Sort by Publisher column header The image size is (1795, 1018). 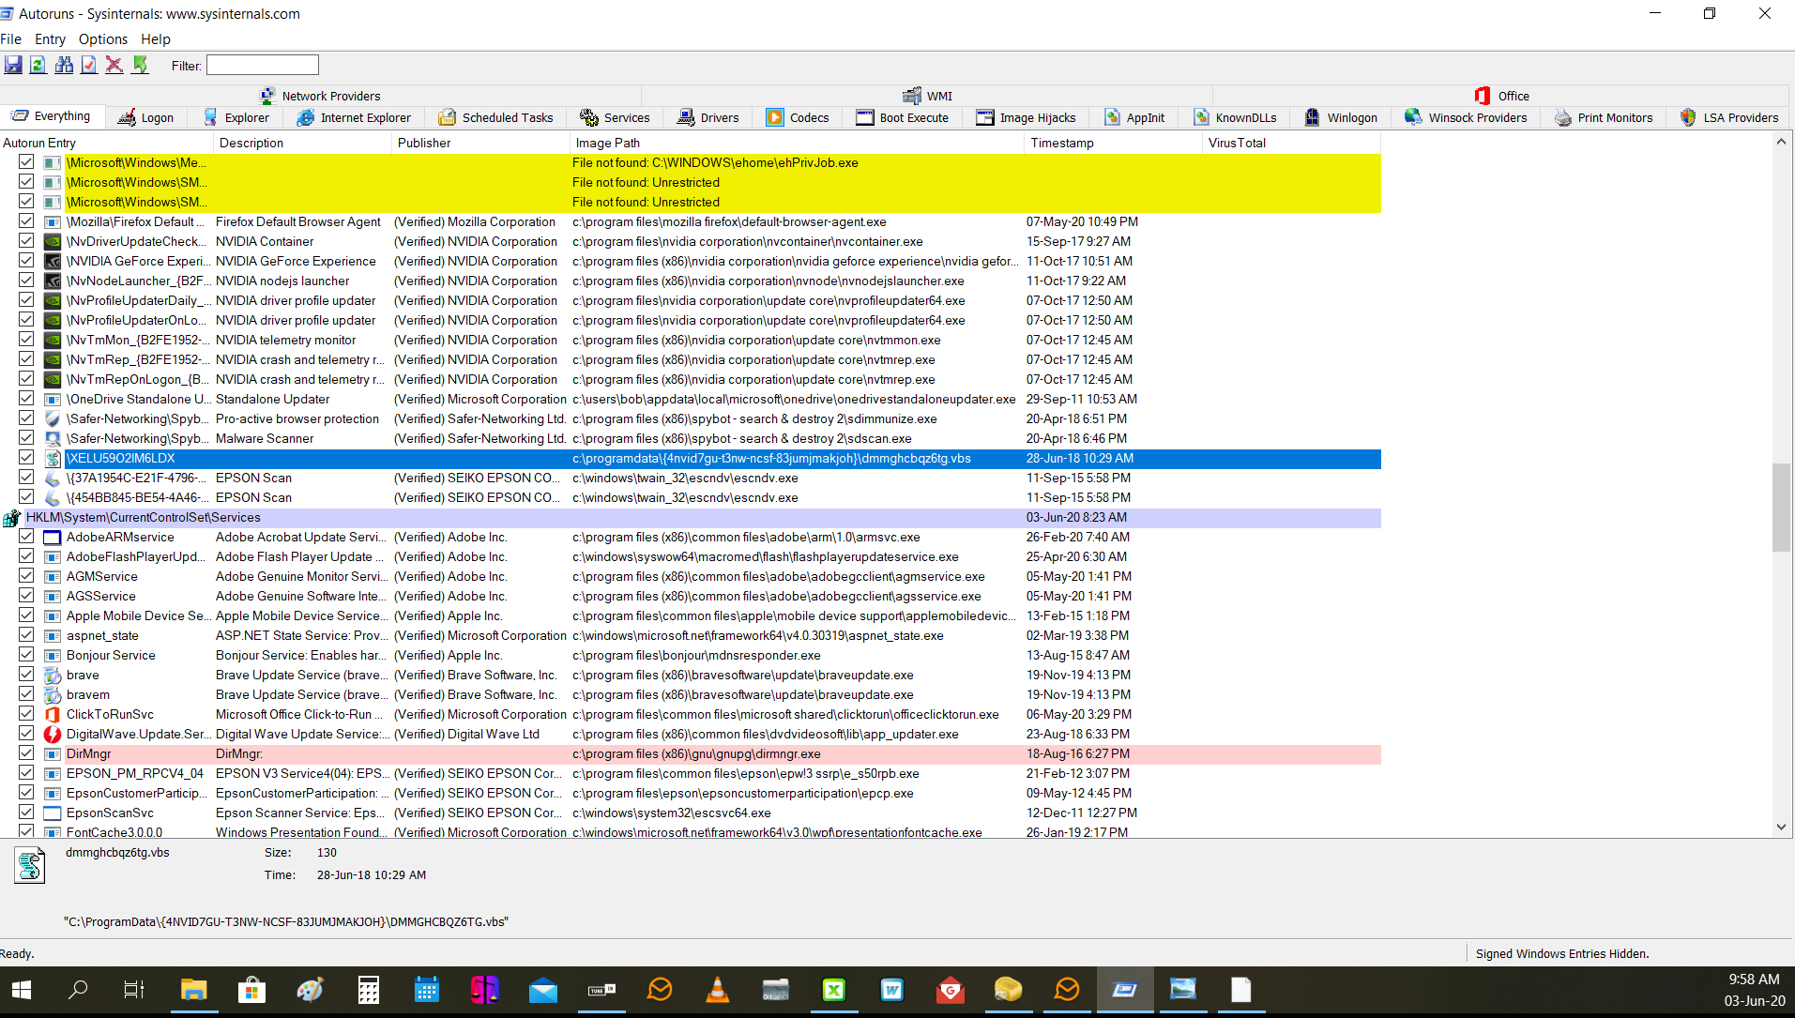(x=480, y=144)
